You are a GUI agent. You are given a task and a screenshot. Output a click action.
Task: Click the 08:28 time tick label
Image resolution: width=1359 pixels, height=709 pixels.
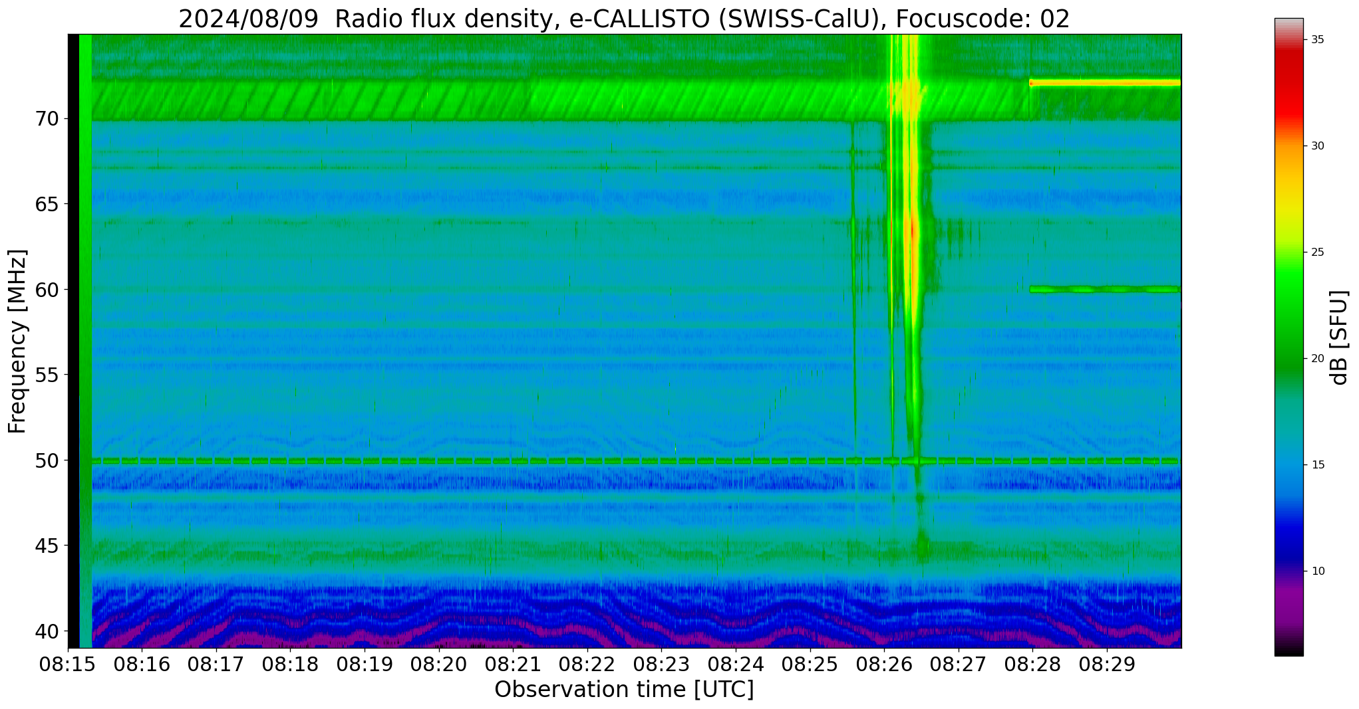pyautogui.click(x=1032, y=664)
